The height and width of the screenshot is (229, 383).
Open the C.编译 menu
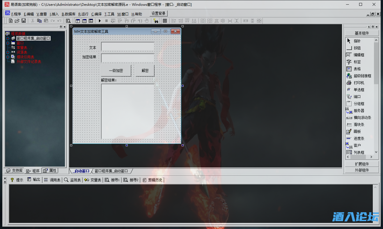point(96,14)
